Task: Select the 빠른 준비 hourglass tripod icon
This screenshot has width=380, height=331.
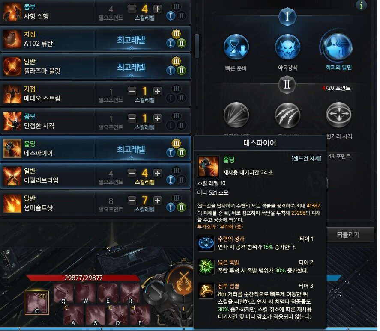Action: tap(236, 47)
